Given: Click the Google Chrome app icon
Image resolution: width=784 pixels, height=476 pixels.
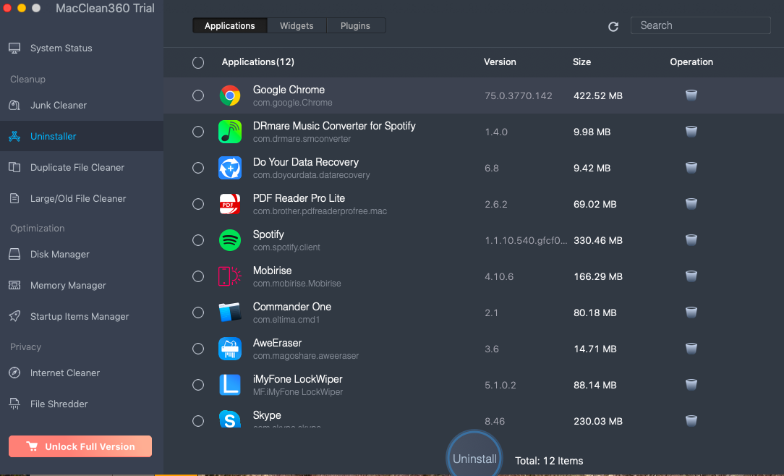Looking at the screenshot, I should click(230, 95).
